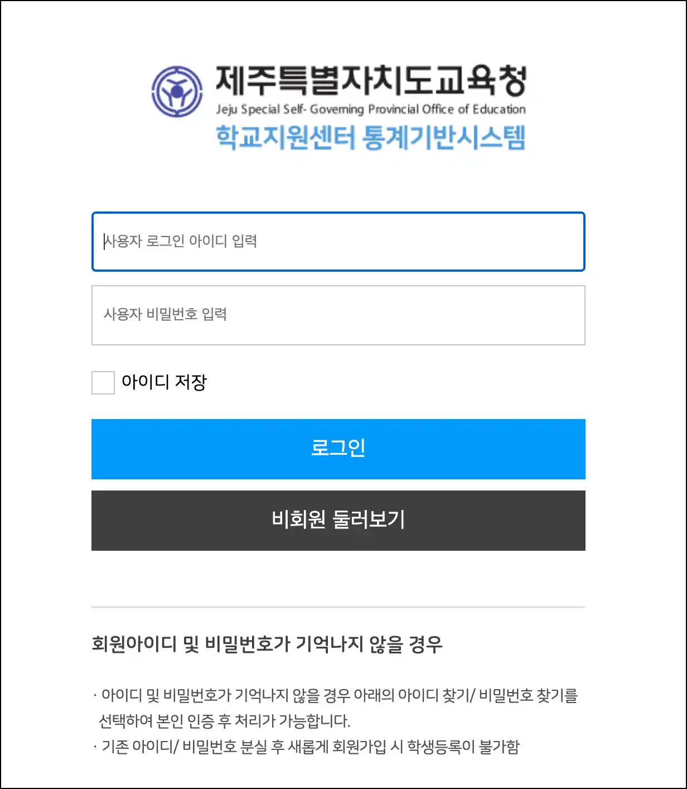687x789 pixels.
Task: Click the 아이디 저장 label text
Action: tap(164, 382)
